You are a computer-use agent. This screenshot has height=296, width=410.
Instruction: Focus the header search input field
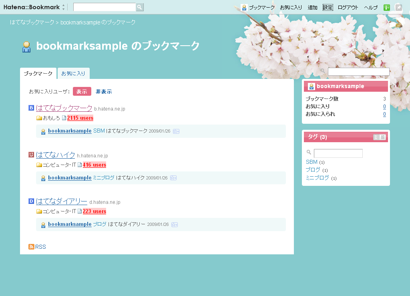pyautogui.click(x=105, y=7)
